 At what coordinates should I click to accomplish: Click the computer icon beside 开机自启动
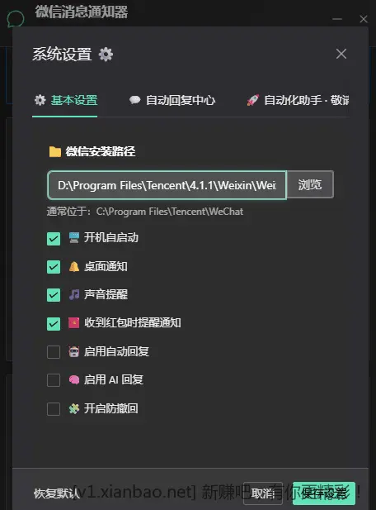(74, 238)
